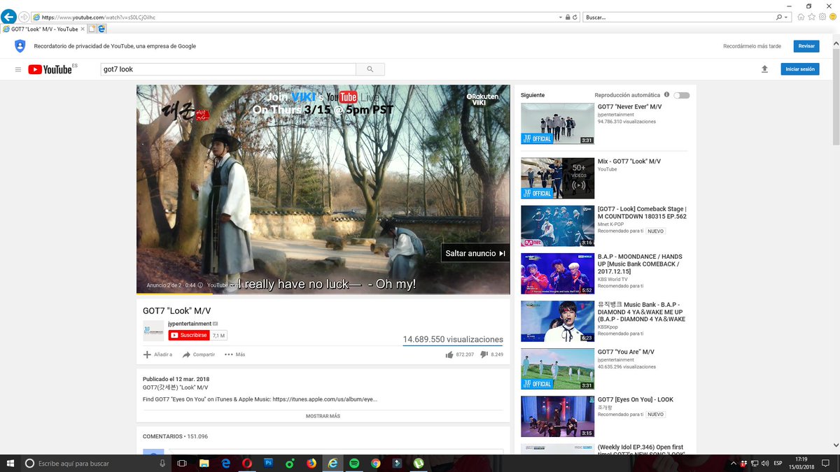
Task: Open Chrome from the taskbar
Action: 375,463
